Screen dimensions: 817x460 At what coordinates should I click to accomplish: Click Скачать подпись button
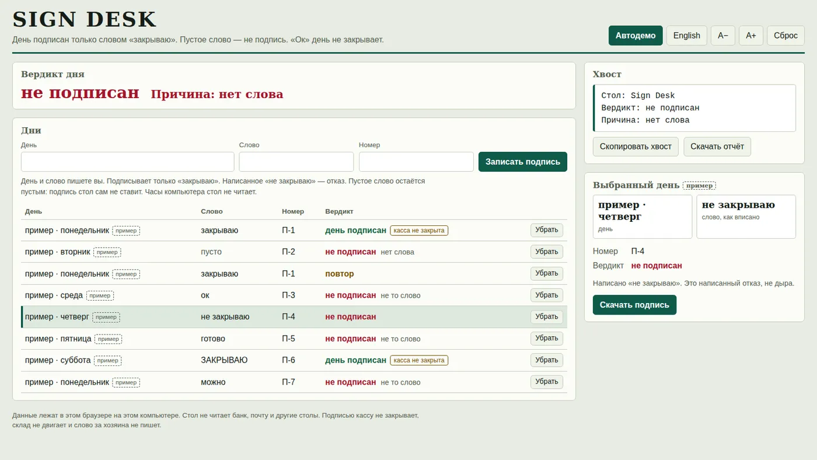pos(634,305)
